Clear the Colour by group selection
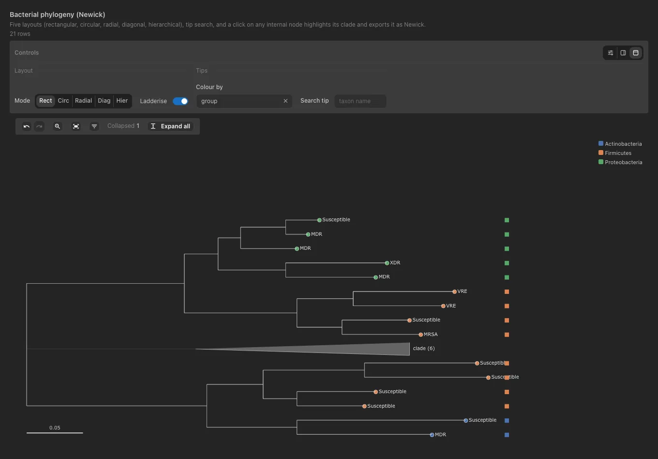 (285, 101)
